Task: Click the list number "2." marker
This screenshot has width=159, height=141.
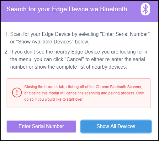Action: tap(7, 52)
